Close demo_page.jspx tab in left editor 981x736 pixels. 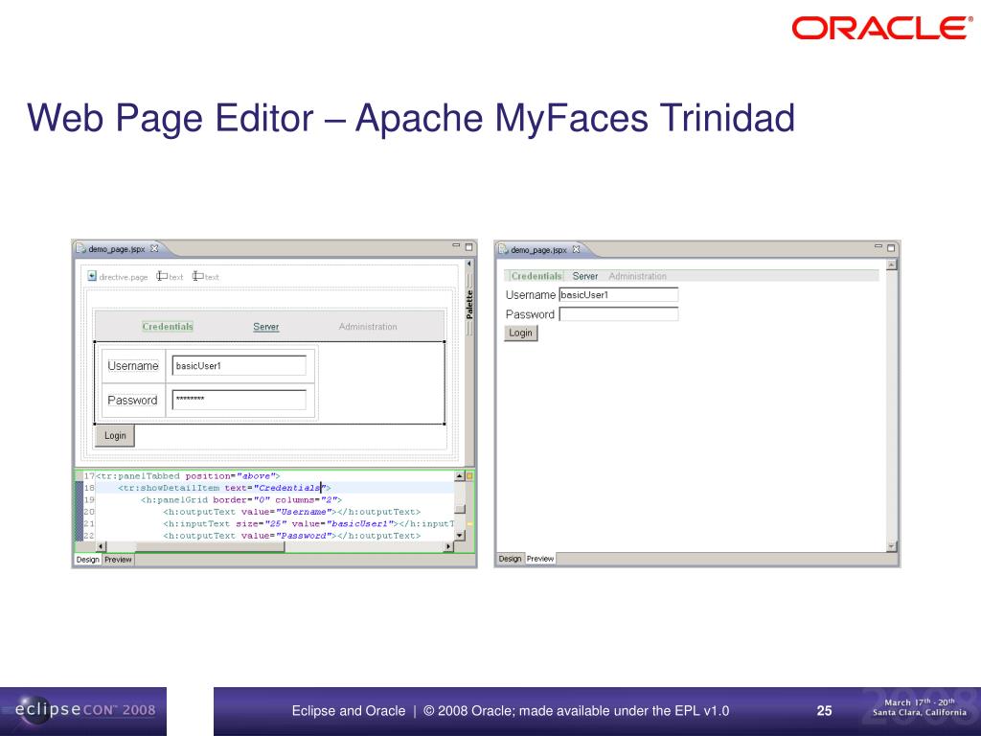154,248
